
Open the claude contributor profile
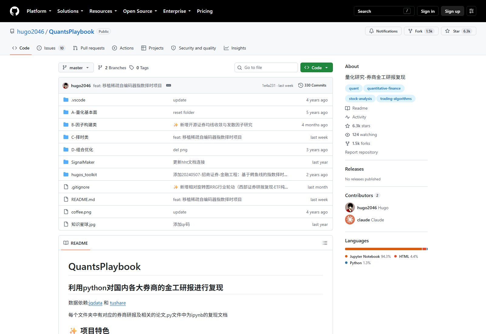point(364,220)
